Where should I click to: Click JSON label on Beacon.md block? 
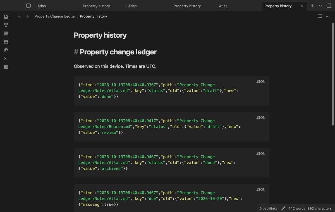261,117
